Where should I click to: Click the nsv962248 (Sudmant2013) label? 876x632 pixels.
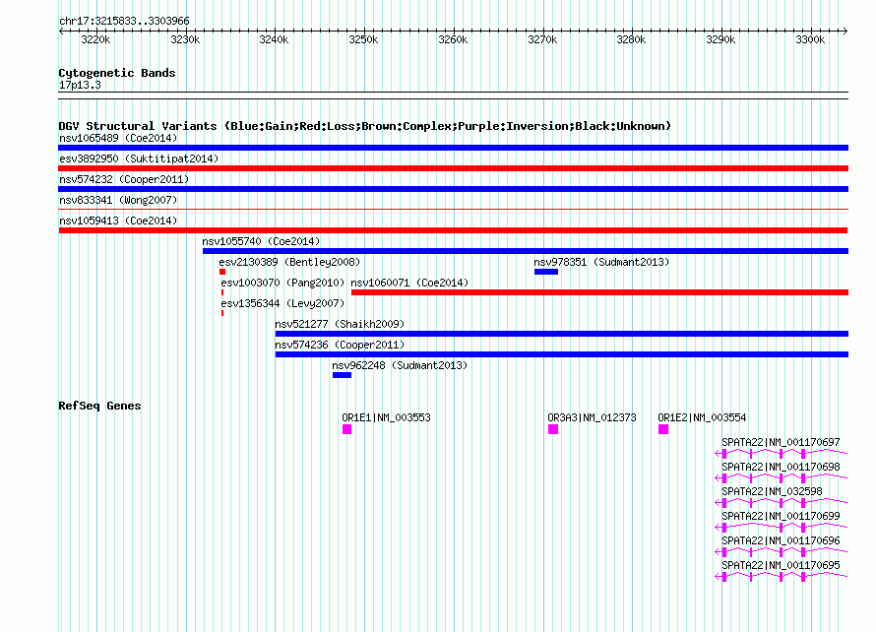(400, 365)
